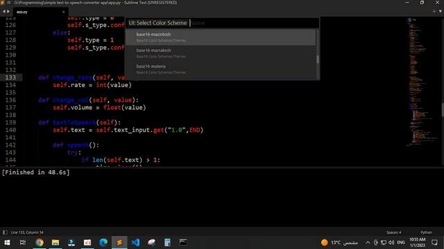Screen dimensions: 444x249
Task: Click the "def speech():" line
Action: point(76,145)
